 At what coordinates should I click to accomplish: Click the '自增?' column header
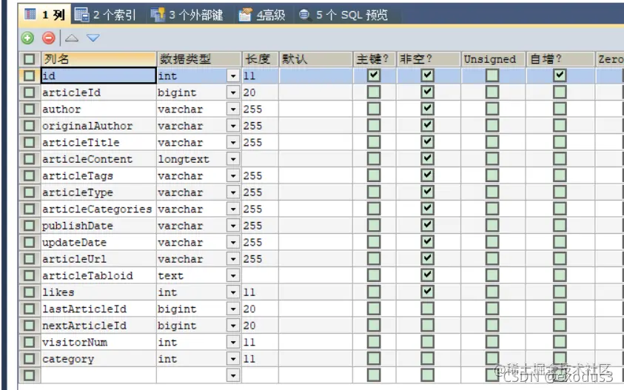tap(560, 59)
